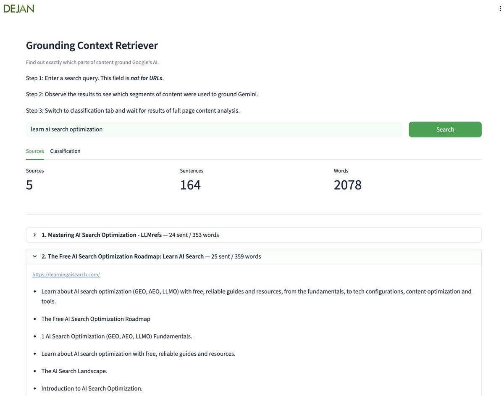
Task: Click the DEJAN logo
Action: (19, 8)
